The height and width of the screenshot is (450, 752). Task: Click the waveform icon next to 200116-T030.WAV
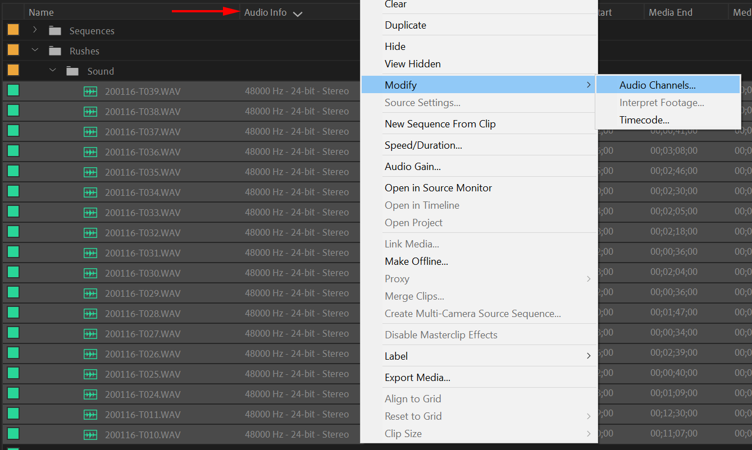(90, 273)
